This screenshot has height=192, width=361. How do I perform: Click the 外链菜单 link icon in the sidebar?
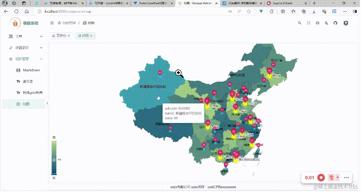[x=11, y=48]
